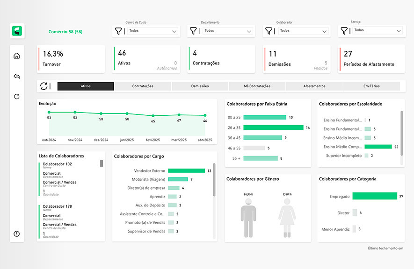This screenshot has width=414, height=269.
Task: Open the info icon in sidebar
Action: point(17,234)
